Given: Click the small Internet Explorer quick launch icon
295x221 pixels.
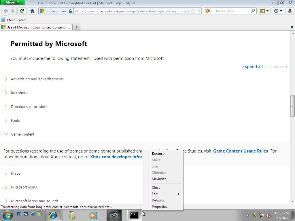Looking at the screenshot, I should [33, 214].
